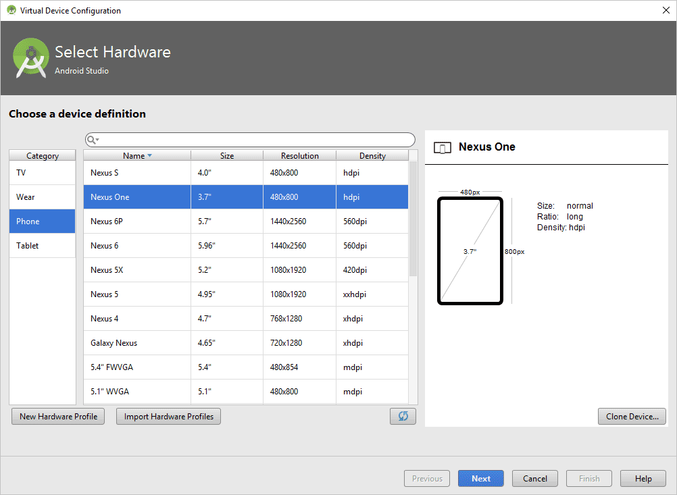Click the phone outline preview image
677x495 pixels.
(470, 251)
